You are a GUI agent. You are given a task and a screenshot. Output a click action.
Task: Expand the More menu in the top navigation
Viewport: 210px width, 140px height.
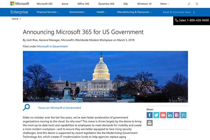pyautogui.click(x=164, y=4)
